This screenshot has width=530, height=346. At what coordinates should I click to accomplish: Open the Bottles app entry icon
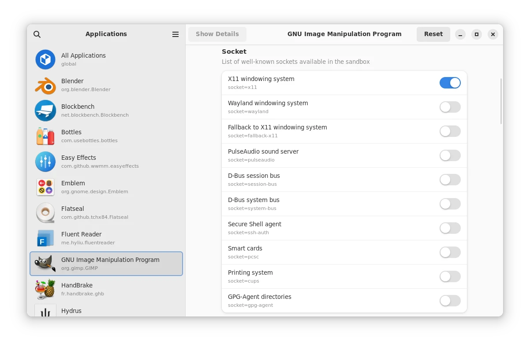[x=45, y=136]
